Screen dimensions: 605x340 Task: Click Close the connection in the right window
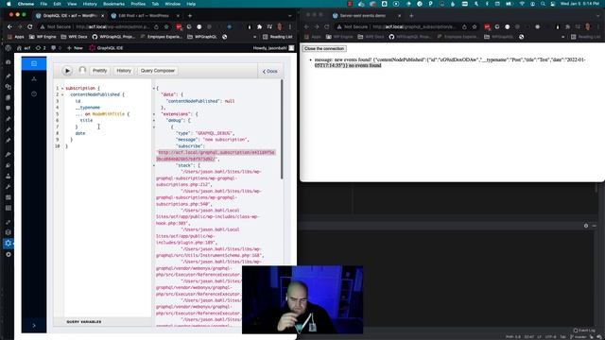coord(324,48)
